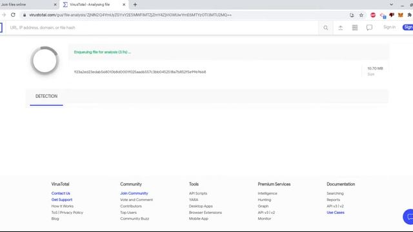Click the Enqueuing file status message
This screenshot has height=232, width=413.
[102, 52]
